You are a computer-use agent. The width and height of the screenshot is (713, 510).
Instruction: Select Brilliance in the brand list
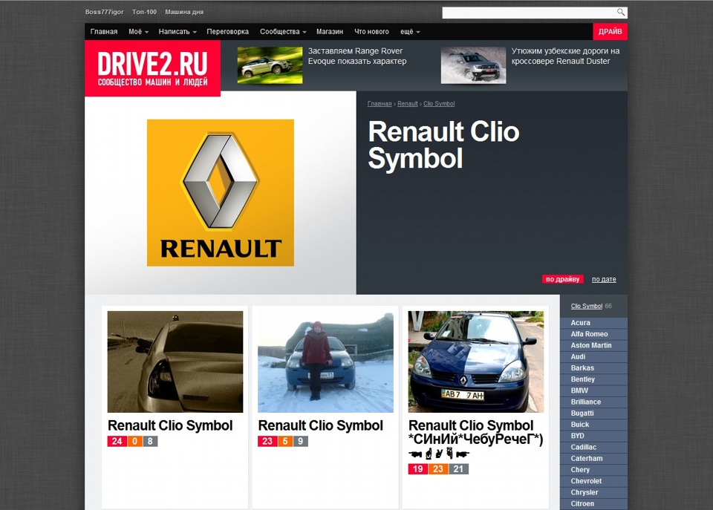[x=594, y=402]
